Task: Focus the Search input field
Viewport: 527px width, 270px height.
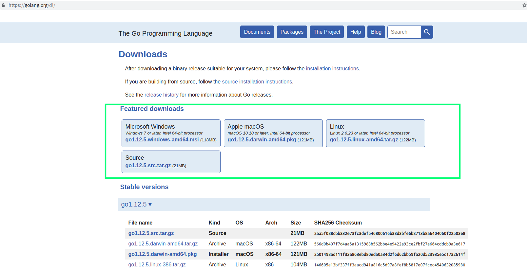Action: 404,32
